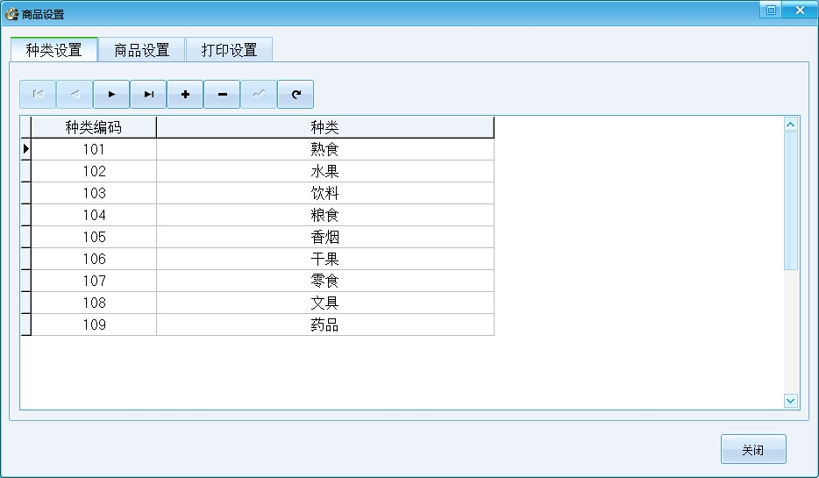This screenshot has width=819, height=478.
Task: Select the 饮料 category cell
Action: coord(325,193)
